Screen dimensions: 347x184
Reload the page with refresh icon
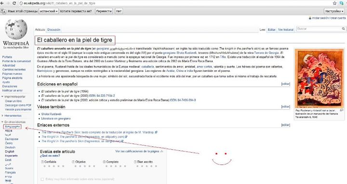(14, 3)
